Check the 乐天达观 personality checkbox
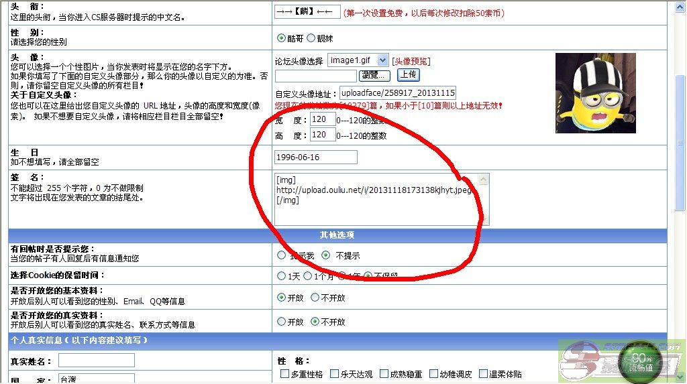Screen dimensions: 687x384 [x=334, y=374]
